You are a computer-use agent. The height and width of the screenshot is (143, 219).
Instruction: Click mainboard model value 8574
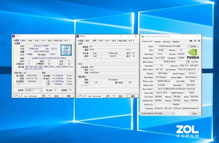(x=104, y=50)
